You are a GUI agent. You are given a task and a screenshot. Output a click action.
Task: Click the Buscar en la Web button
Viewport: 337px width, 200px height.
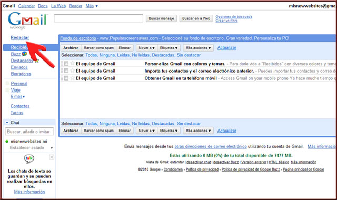(196, 18)
